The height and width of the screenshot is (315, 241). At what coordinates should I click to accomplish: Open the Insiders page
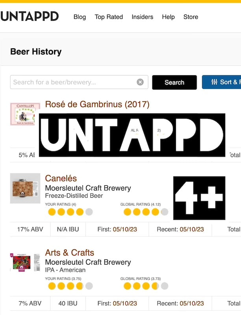pos(143,17)
